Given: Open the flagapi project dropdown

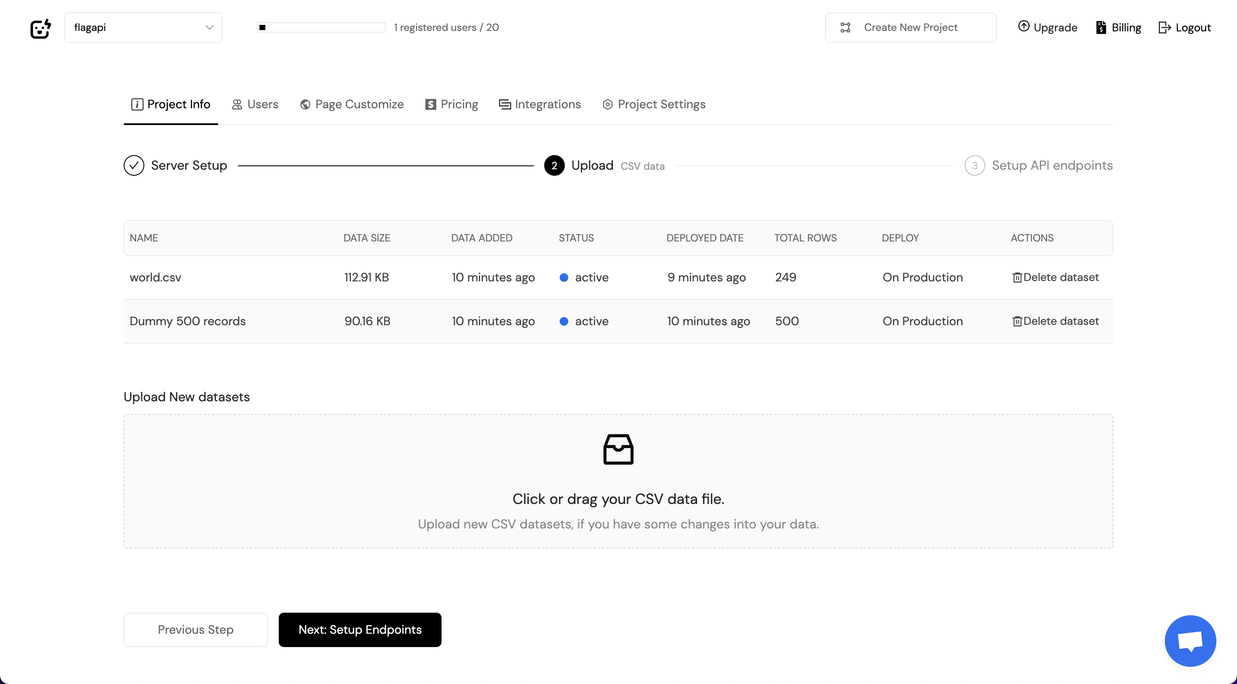Looking at the screenshot, I should (x=143, y=27).
